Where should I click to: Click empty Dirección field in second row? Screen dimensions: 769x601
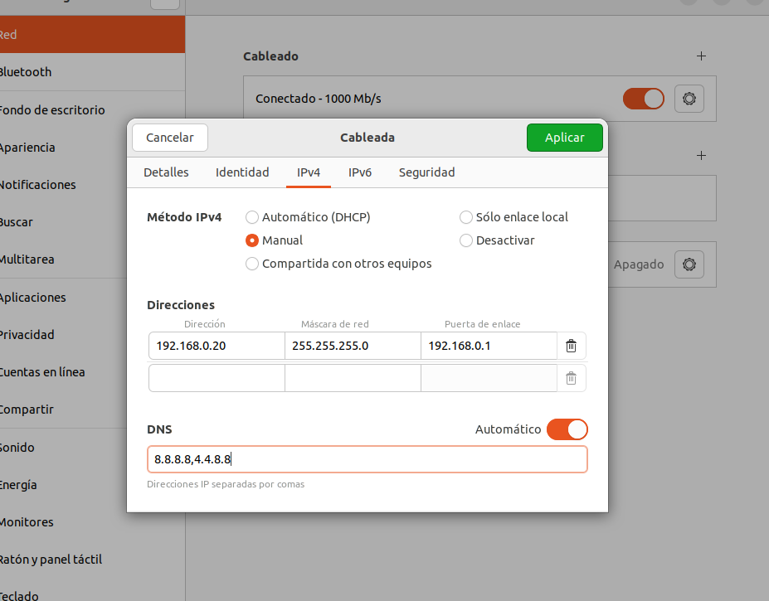click(217, 378)
